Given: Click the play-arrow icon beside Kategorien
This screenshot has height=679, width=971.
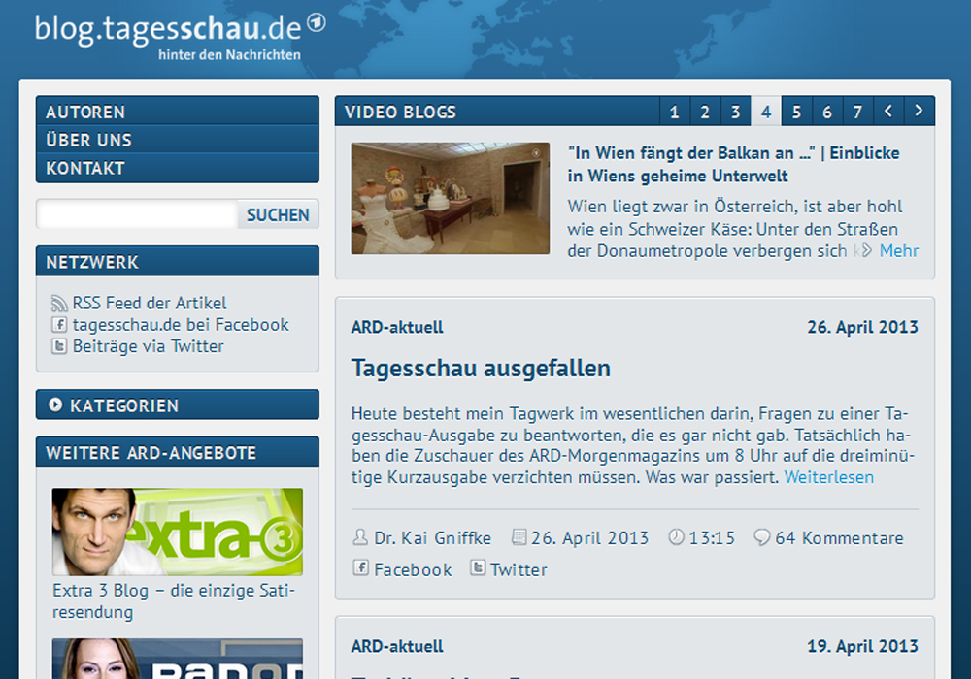Looking at the screenshot, I should pyautogui.click(x=55, y=405).
